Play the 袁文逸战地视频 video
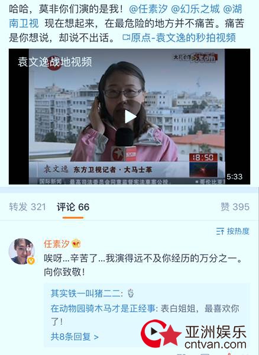 pos(131,117)
